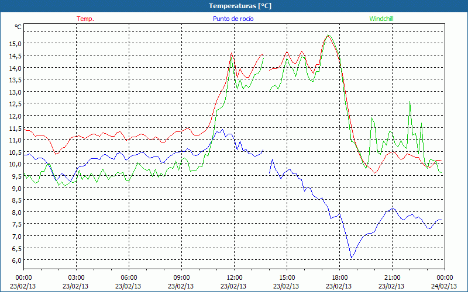Click the blue dew point minimum near 18:40
Viewport: 468px width, 292px height.
[352, 258]
